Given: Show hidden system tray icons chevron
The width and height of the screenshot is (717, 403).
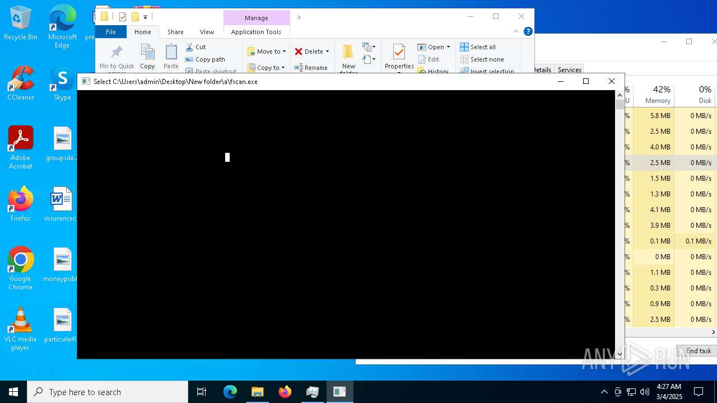Looking at the screenshot, I should click(x=604, y=392).
